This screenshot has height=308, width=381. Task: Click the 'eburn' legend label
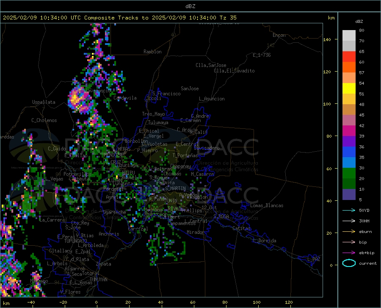pyautogui.click(x=365, y=232)
